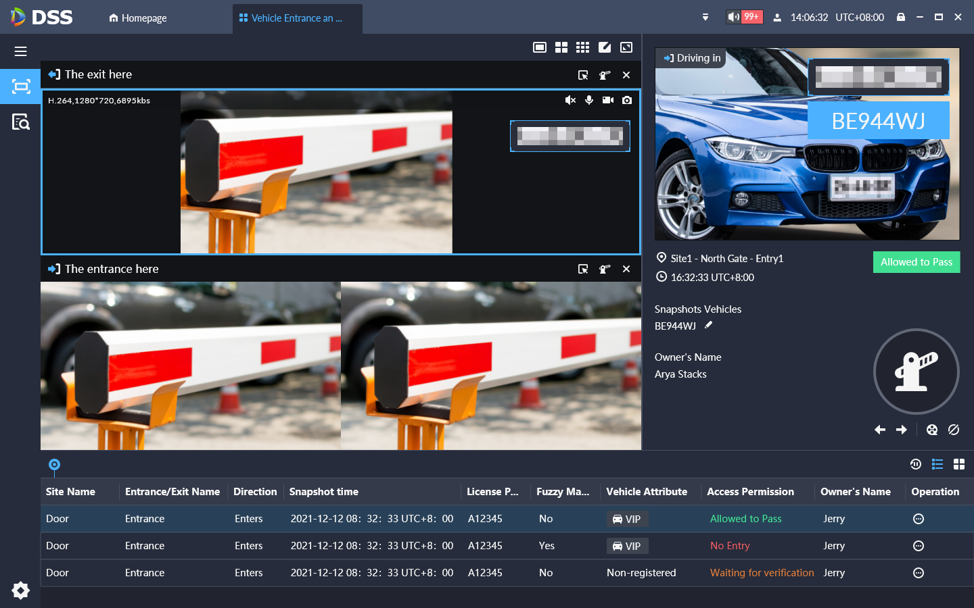Click the Allowed to Pass button
This screenshot has width=974, height=608.
(x=916, y=262)
